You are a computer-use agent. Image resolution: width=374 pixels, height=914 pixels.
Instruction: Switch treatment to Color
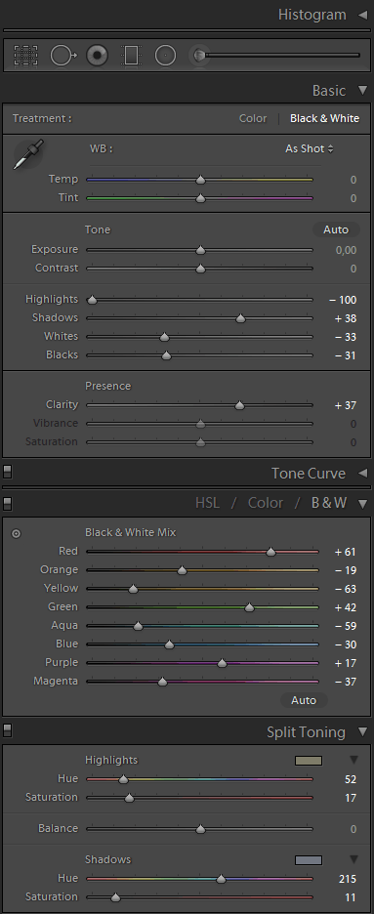(253, 118)
